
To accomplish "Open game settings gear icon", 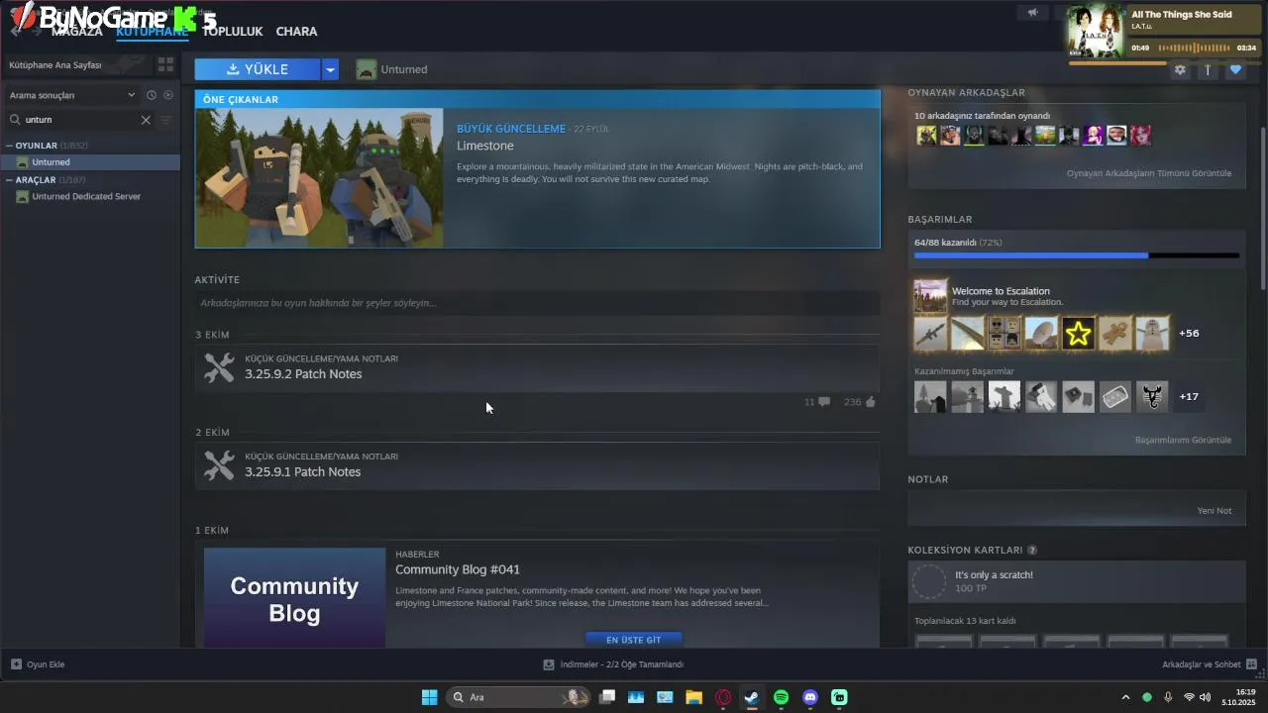I will pyautogui.click(x=1180, y=70).
